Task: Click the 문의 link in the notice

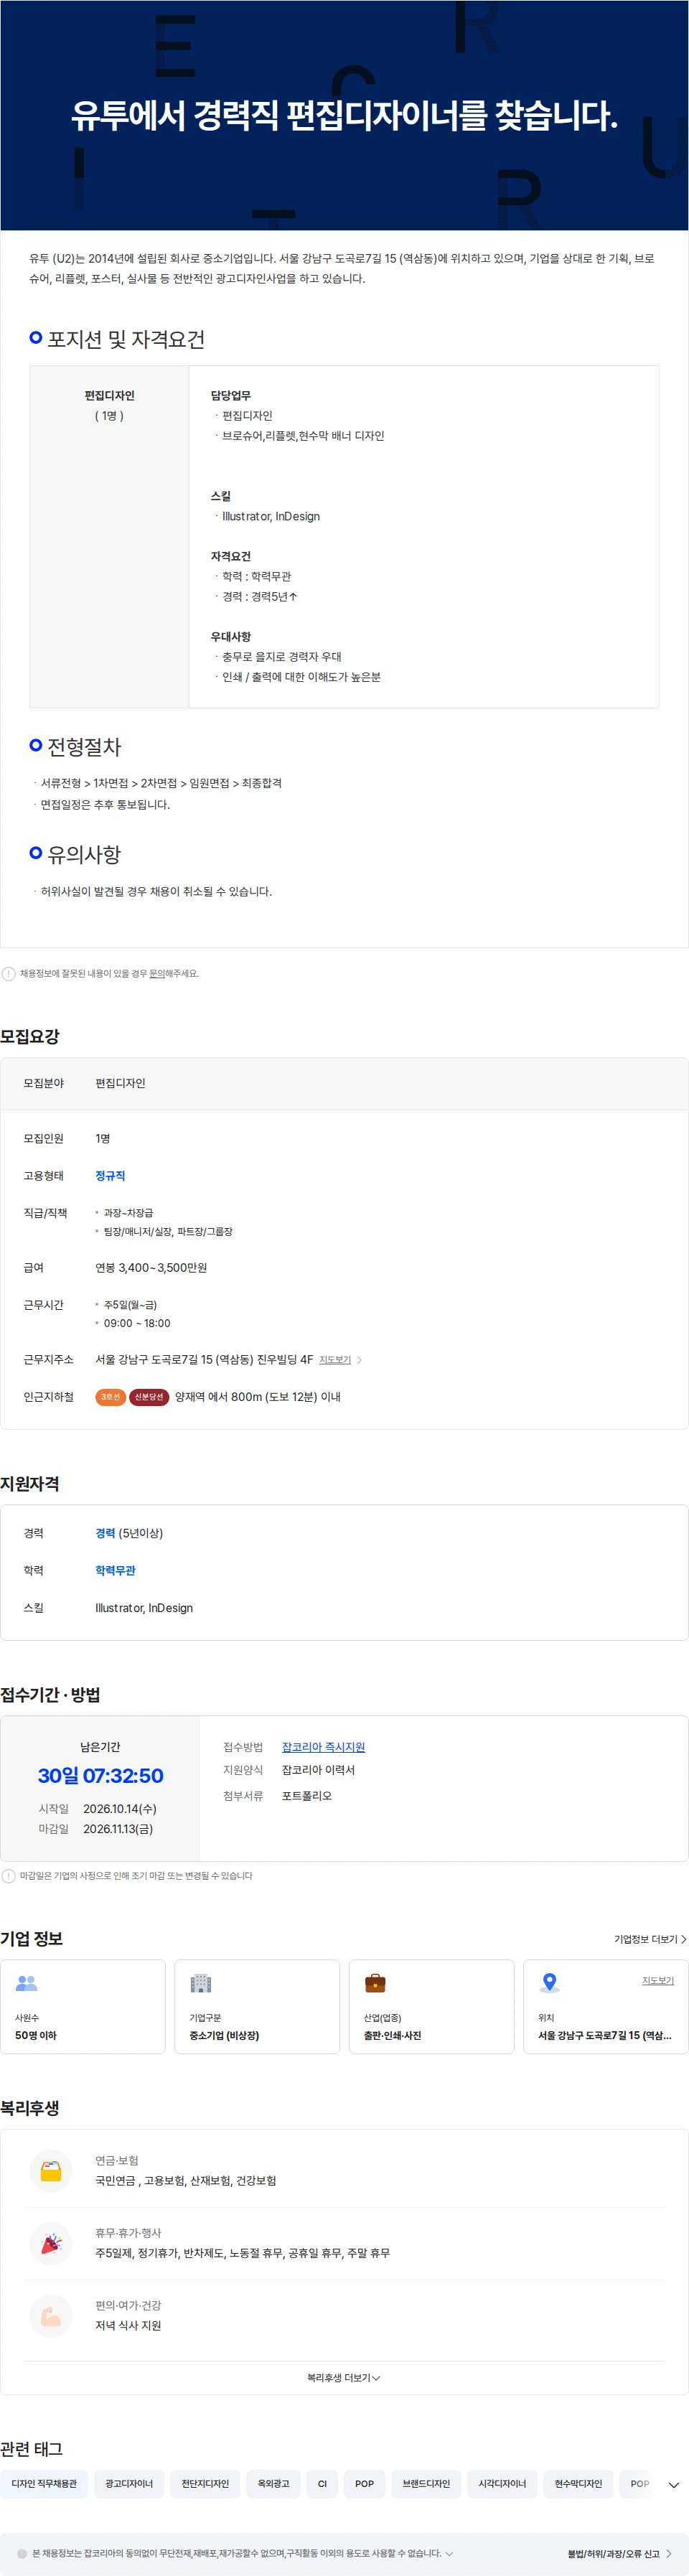Action: (157, 973)
